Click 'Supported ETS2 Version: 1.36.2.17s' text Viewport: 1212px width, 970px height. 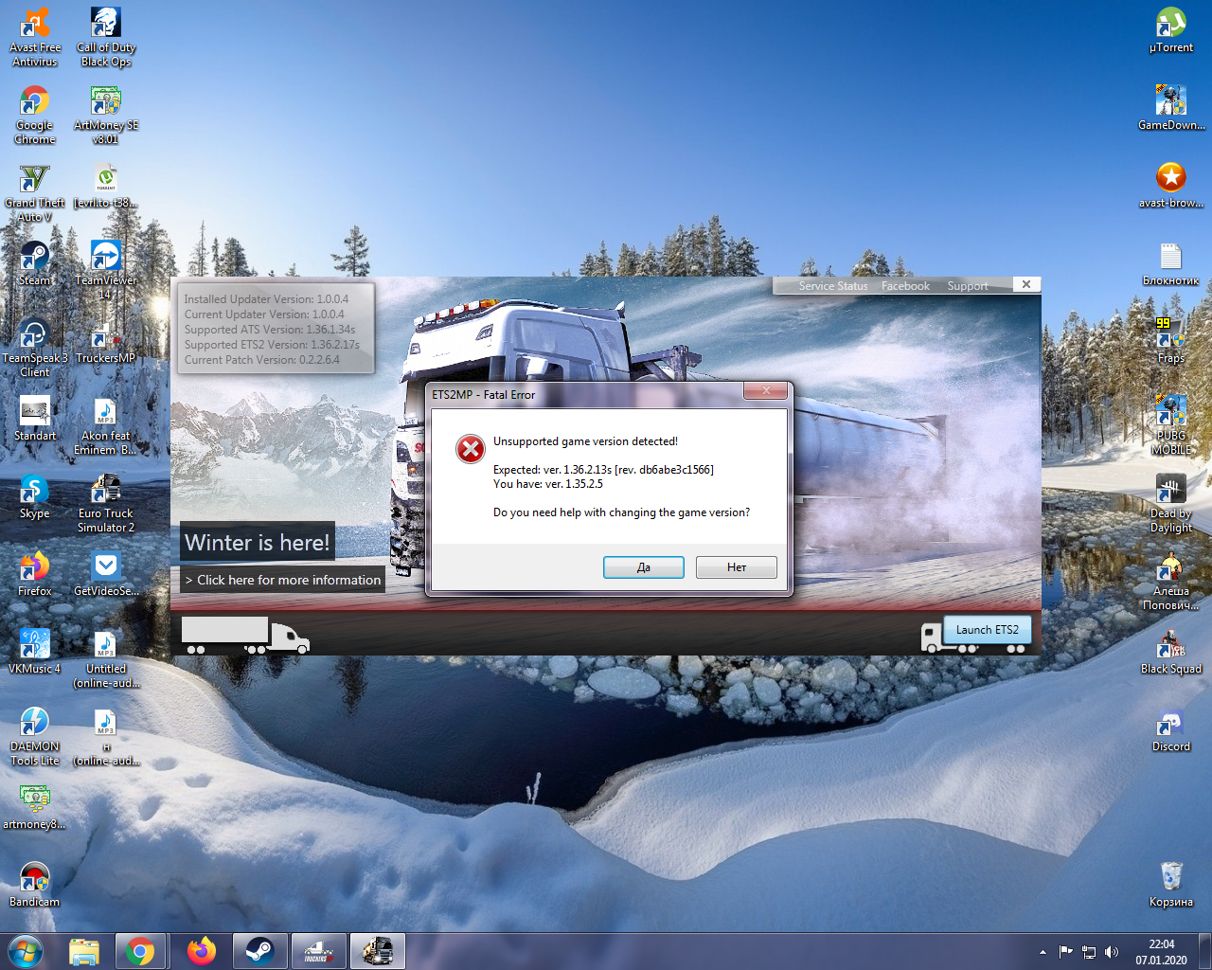tap(272, 345)
